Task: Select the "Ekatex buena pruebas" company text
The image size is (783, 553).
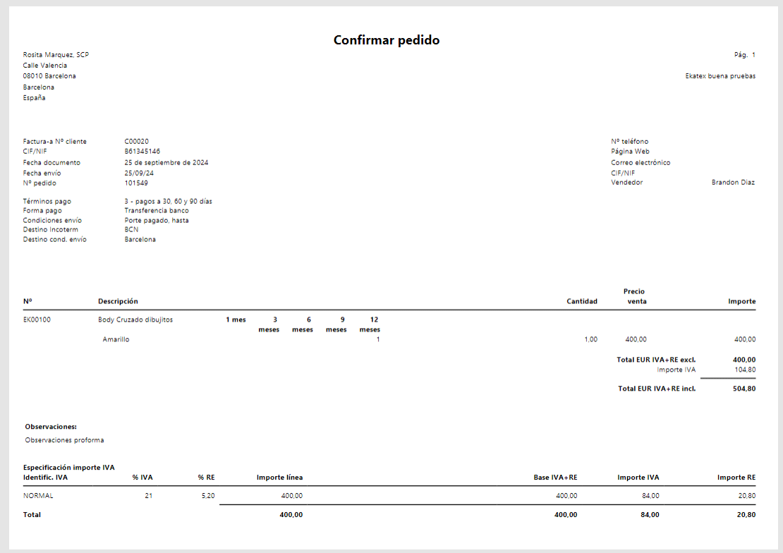Action: click(x=720, y=76)
